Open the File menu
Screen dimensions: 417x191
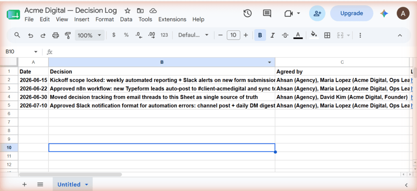(x=29, y=19)
